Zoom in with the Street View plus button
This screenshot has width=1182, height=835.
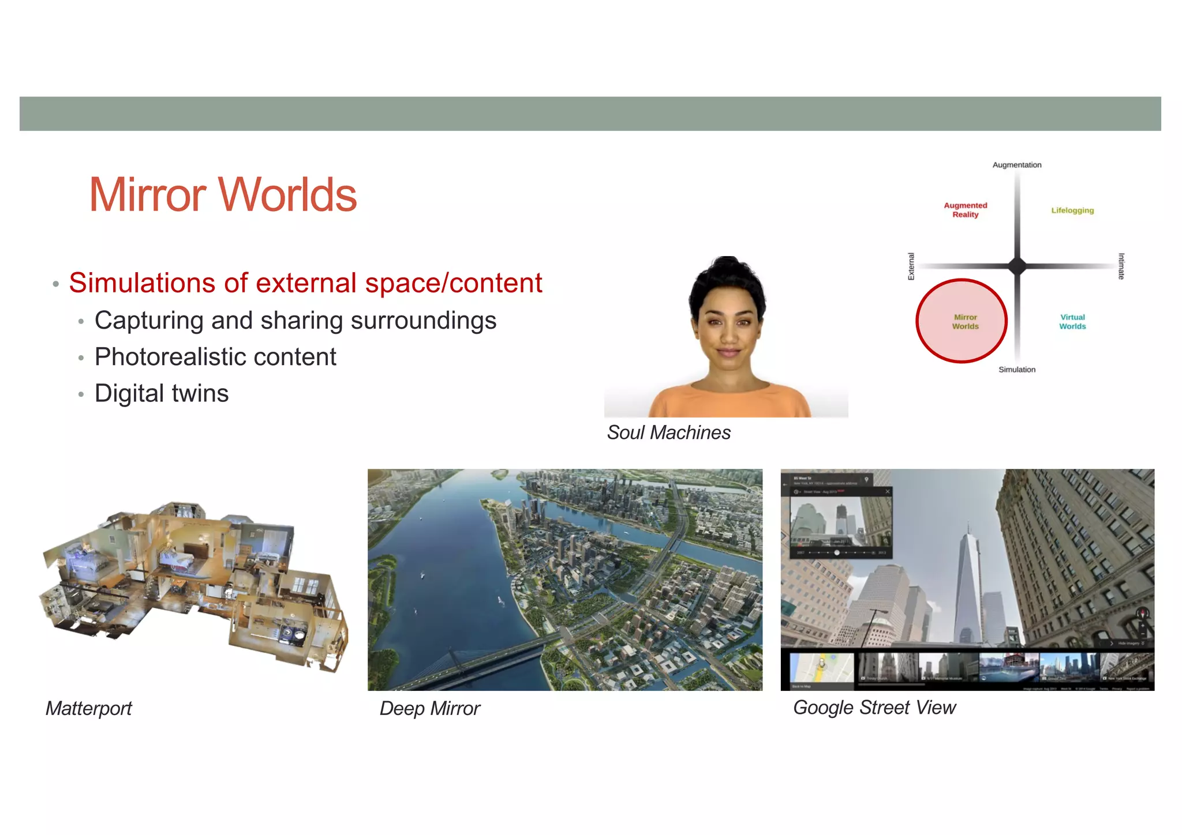click(1143, 626)
